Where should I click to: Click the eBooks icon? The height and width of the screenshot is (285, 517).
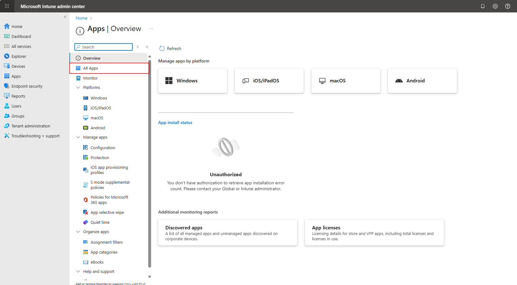86,262
